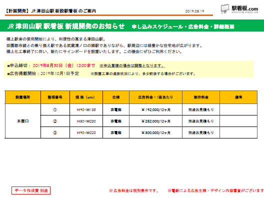Click green banner title JR津田山駅 駅看板 新規開発のお知らせ

pyautogui.click(x=66, y=26)
